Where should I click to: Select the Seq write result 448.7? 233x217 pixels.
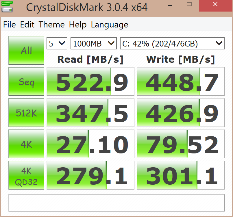pyautogui.click(x=181, y=81)
